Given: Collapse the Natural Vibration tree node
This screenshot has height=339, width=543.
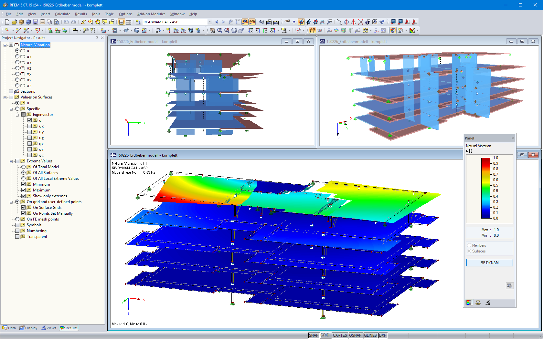Looking at the screenshot, I should tap(5, 45).
